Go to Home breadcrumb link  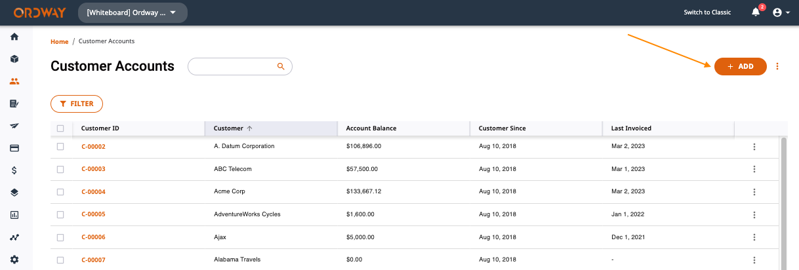[59, 41]
